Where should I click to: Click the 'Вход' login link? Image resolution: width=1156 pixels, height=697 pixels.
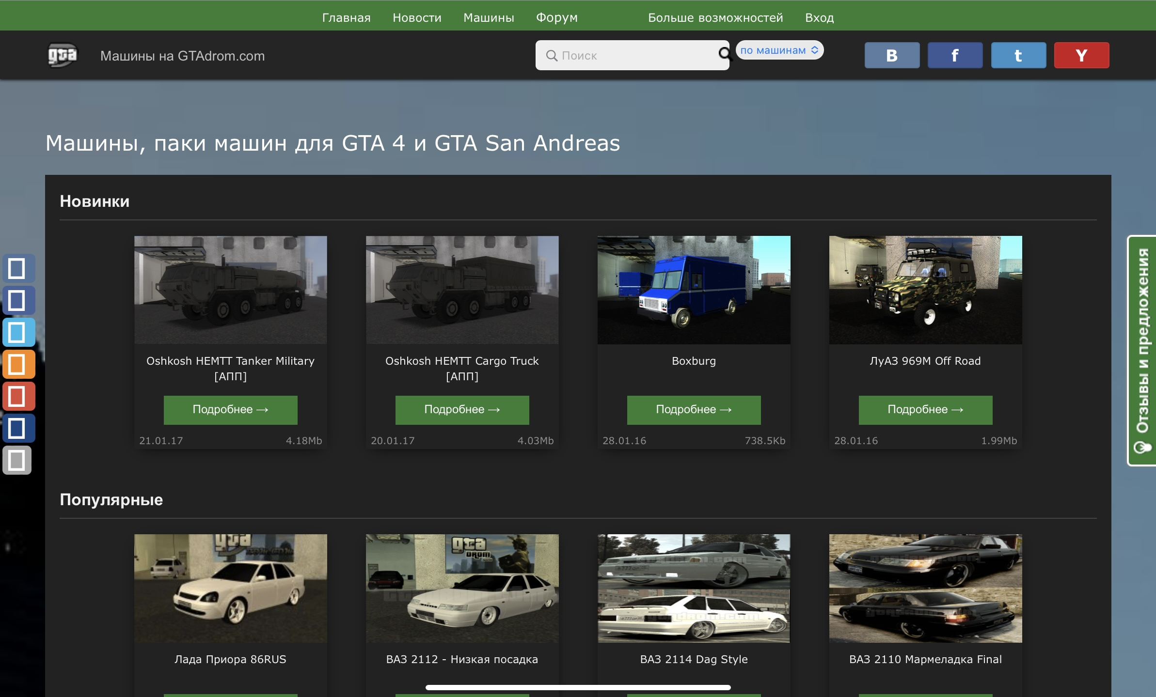(x=820, y=17)
